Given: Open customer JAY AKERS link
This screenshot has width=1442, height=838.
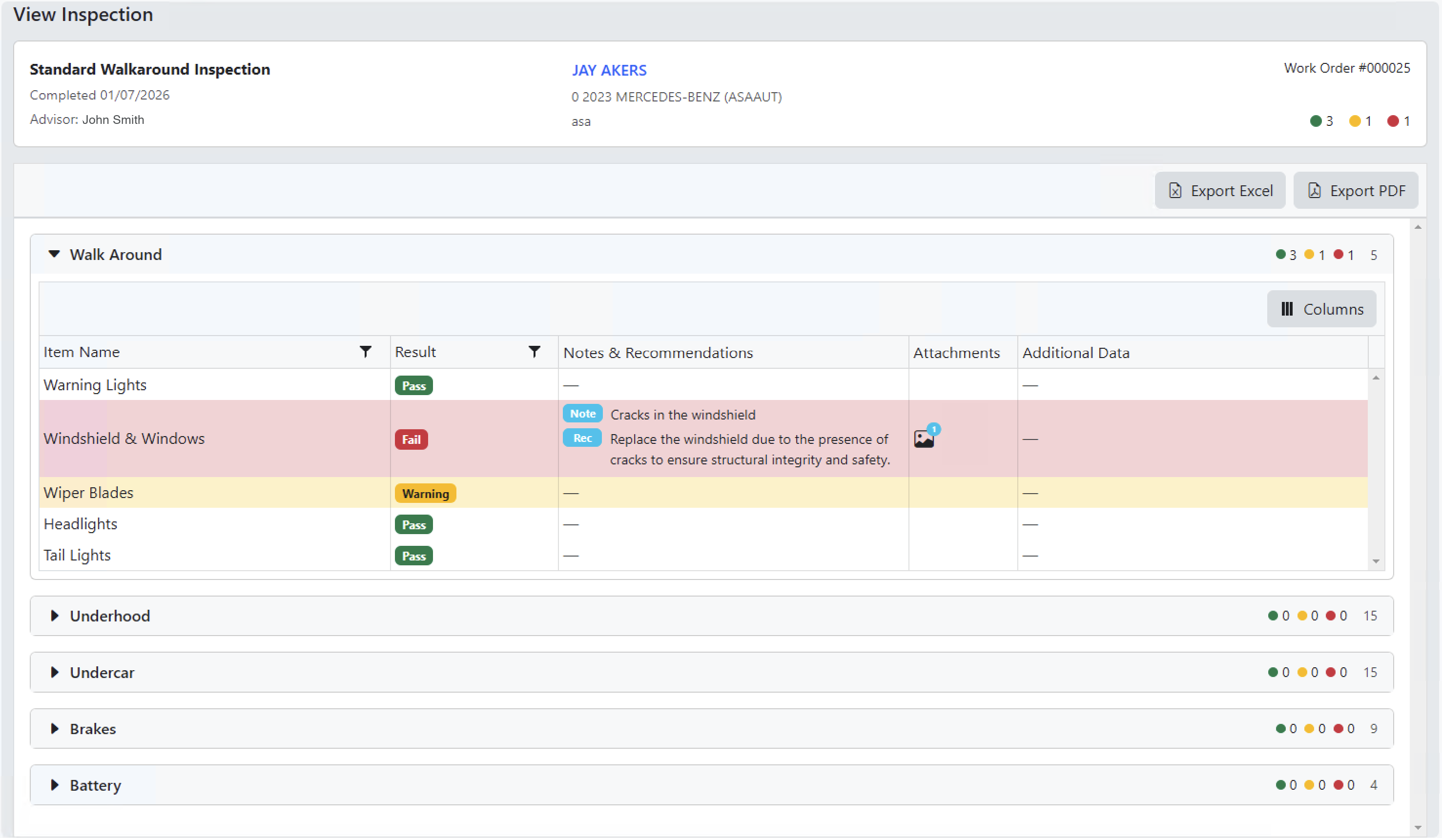Looking at the screenshot, I should point(609,70).
